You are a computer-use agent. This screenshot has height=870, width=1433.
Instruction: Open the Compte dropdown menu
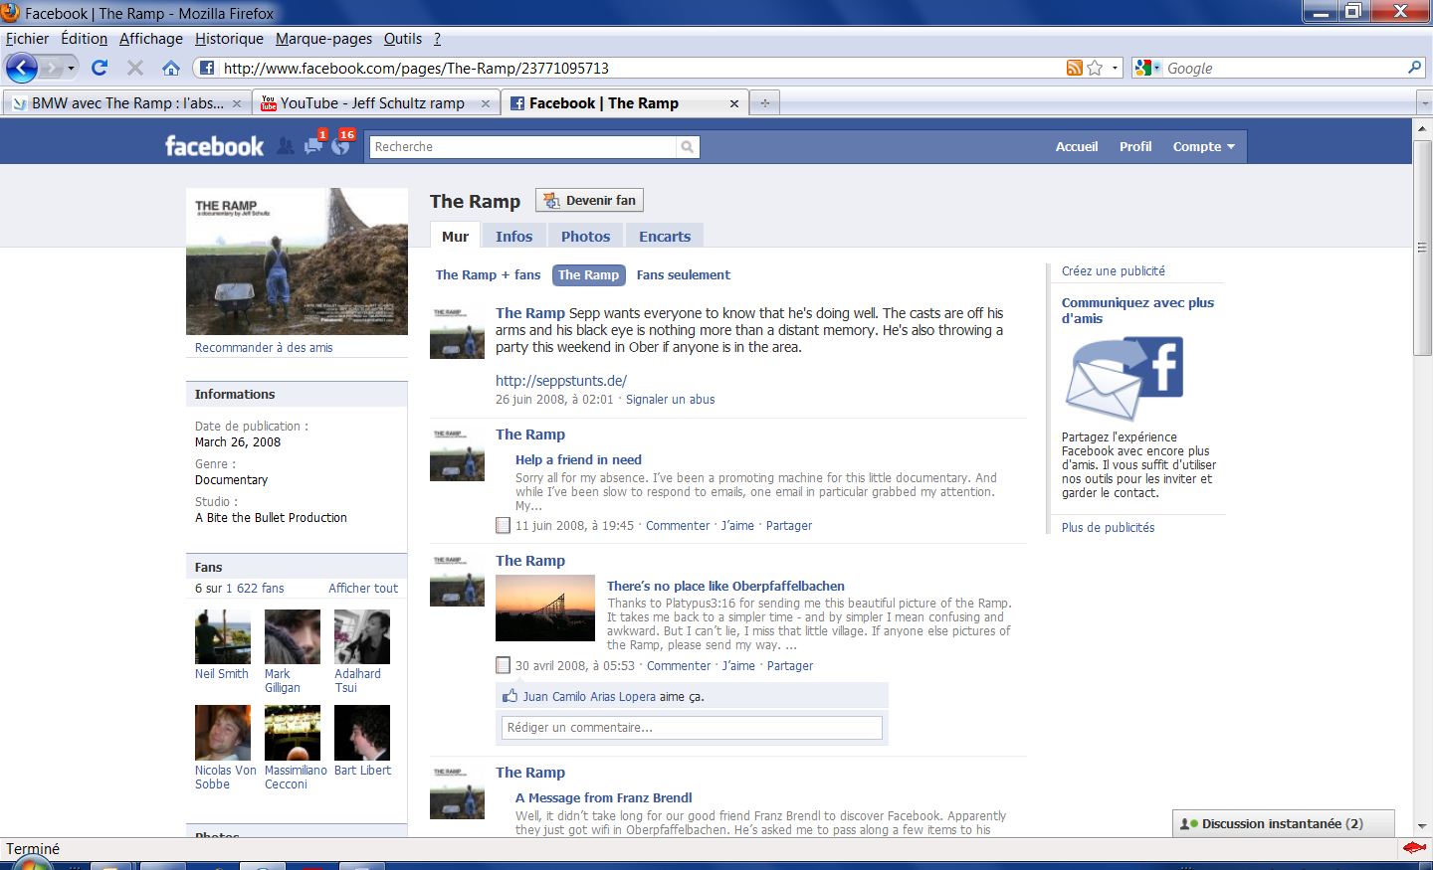[x=1203, y=147]
